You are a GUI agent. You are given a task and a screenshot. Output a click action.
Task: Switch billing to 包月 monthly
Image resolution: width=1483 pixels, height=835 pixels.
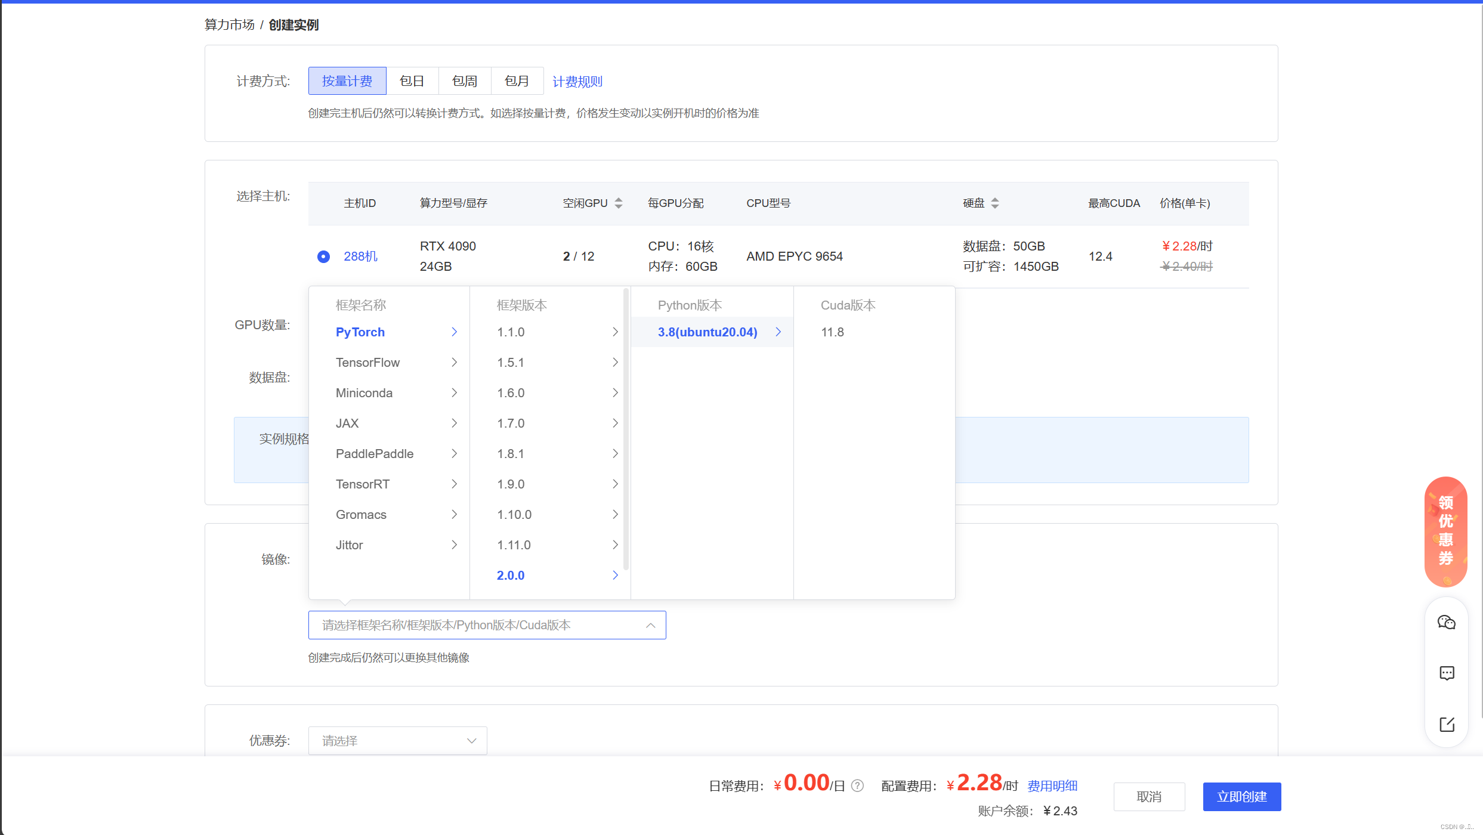click(x=517, y=81)
